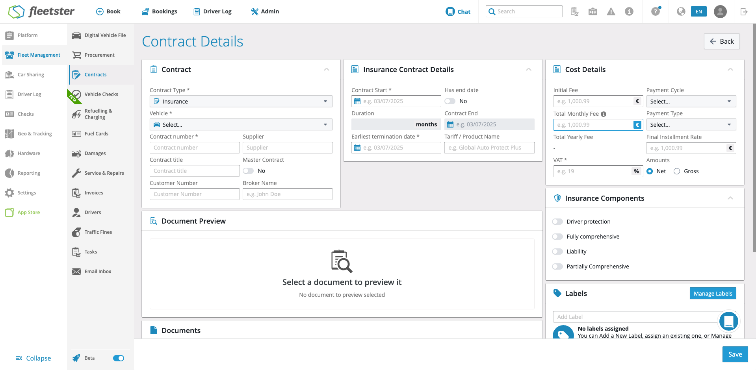Open Vehicle Checks beta item
Screen dimensions: 756x370
tap(100, 94)
